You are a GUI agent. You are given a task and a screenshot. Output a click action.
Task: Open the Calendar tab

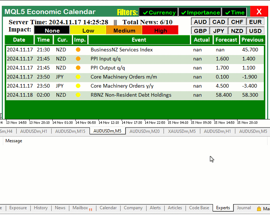click(x=108, y=208)
